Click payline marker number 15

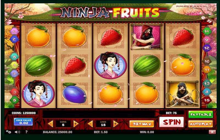[x=207, y=100]
